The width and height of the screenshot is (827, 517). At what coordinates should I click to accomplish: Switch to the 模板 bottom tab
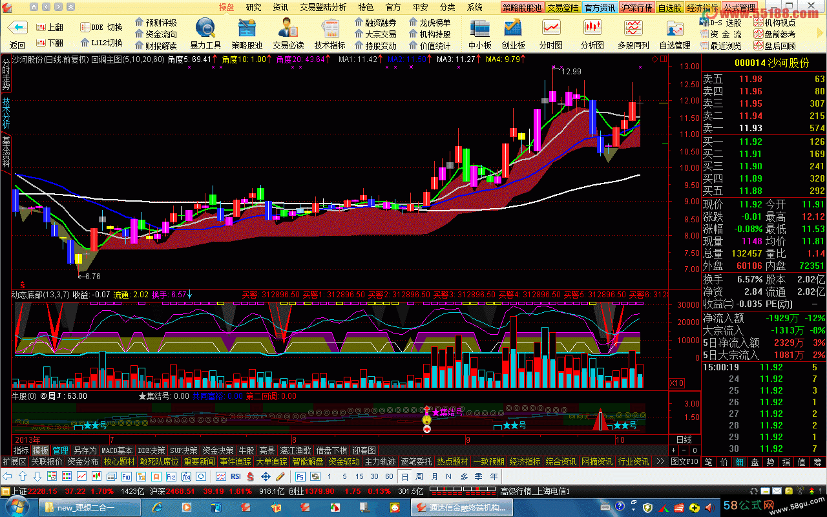[x=41, y=450]
